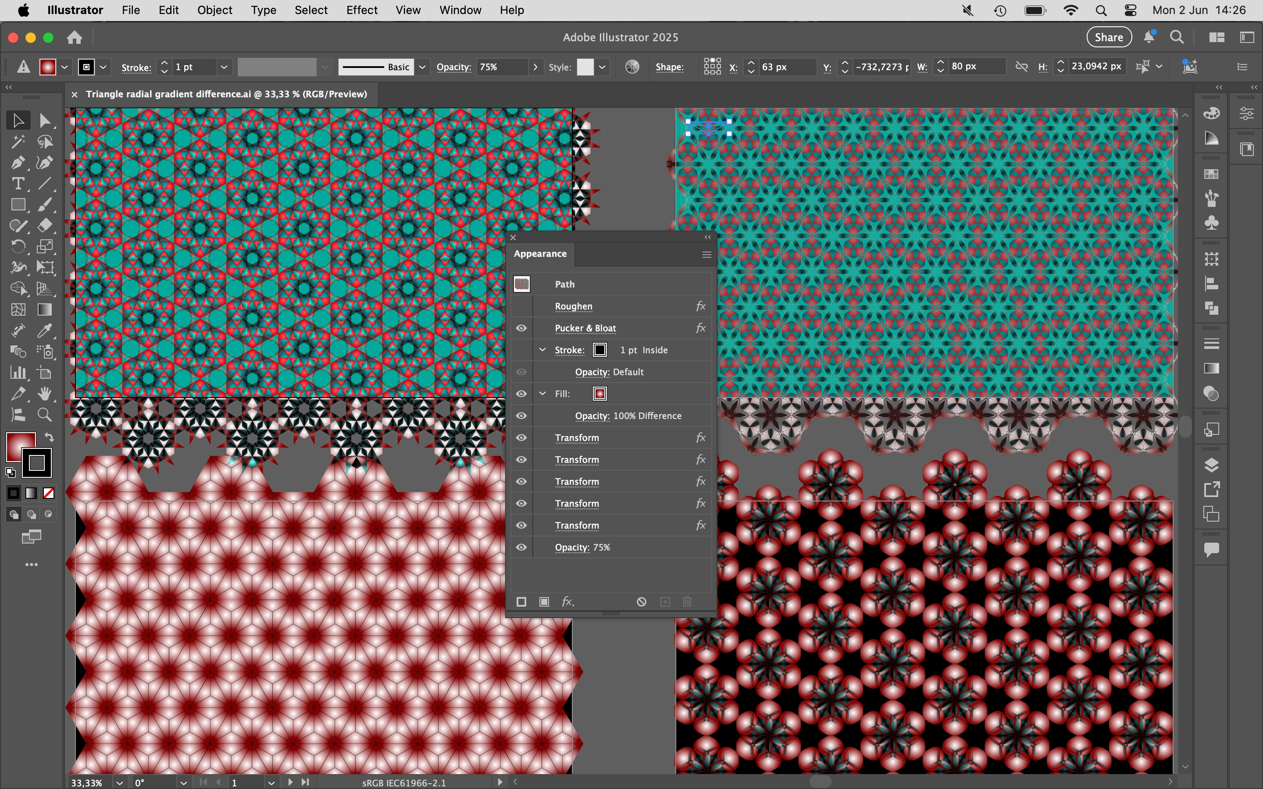Select the Rectangle tool
Screen dimensions: 1263x789
(18, 205)
